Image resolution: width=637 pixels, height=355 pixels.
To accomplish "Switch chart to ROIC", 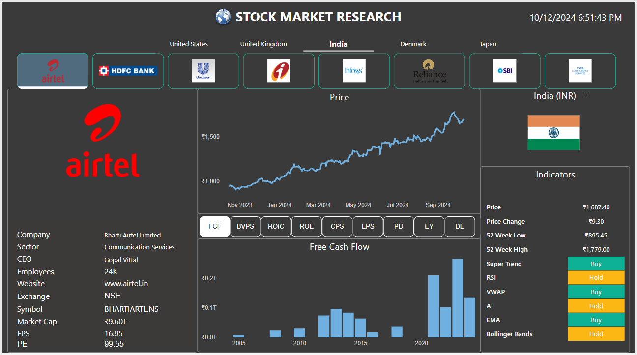I will tap(276, 227).
